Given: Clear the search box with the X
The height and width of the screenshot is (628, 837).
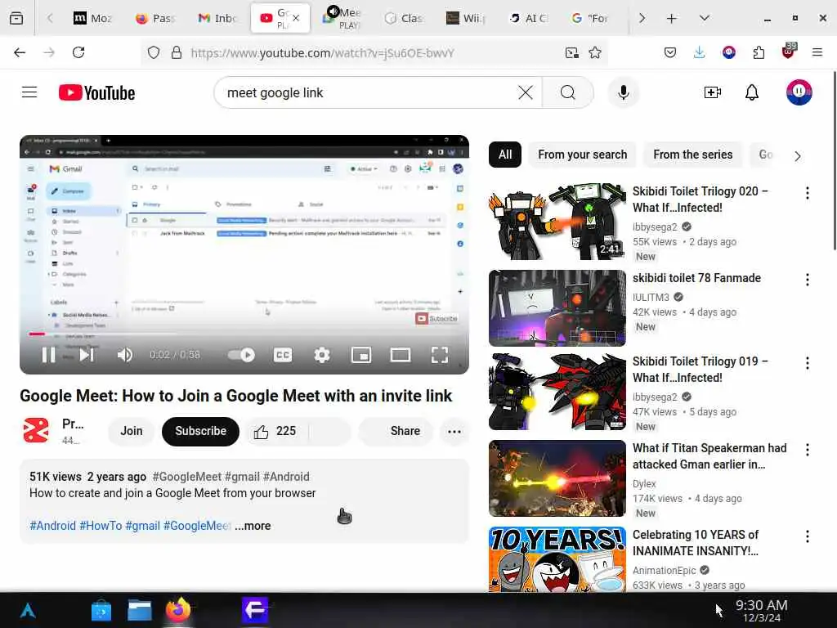Looking at the screenshot, I should [526, 92].
